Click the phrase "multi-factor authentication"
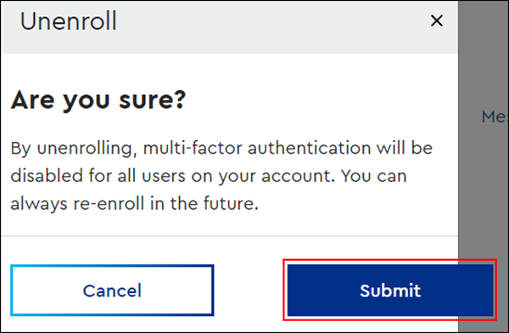The image size is (509, 333). (257, 148)
